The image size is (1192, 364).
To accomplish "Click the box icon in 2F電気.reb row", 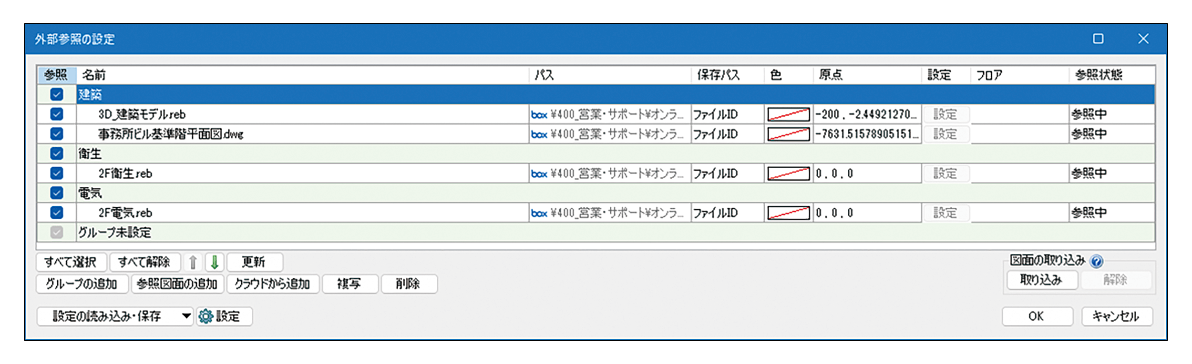I will point(539,213).
